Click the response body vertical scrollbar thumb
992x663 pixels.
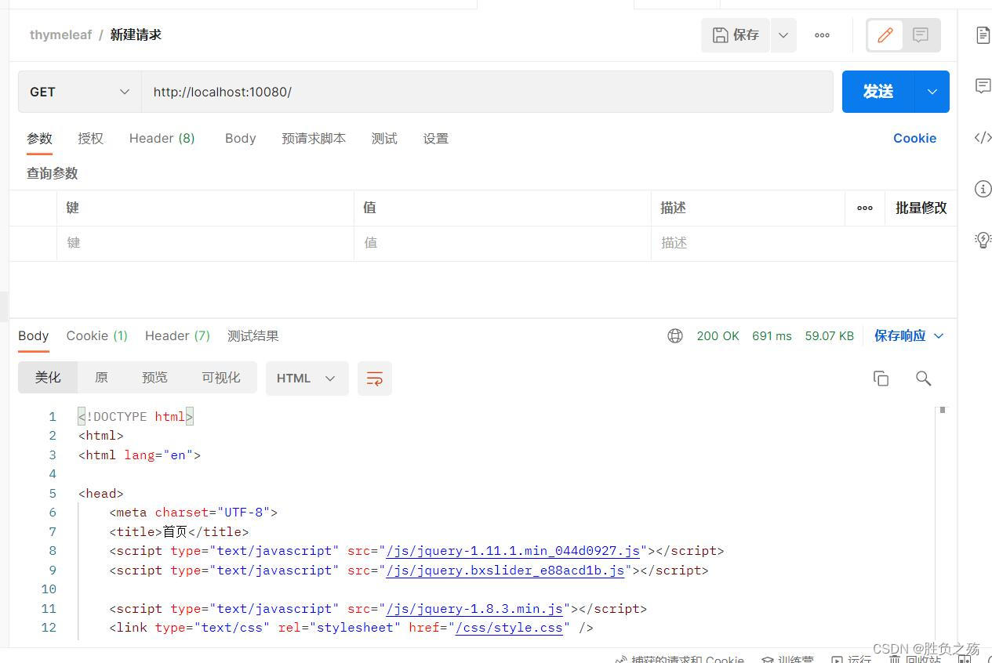(943, 410)
